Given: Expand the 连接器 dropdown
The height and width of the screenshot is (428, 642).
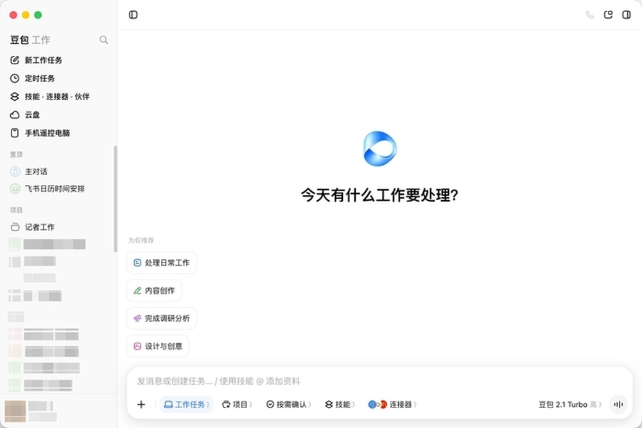Looking at the screenshot, I should (x=392, y=405).
